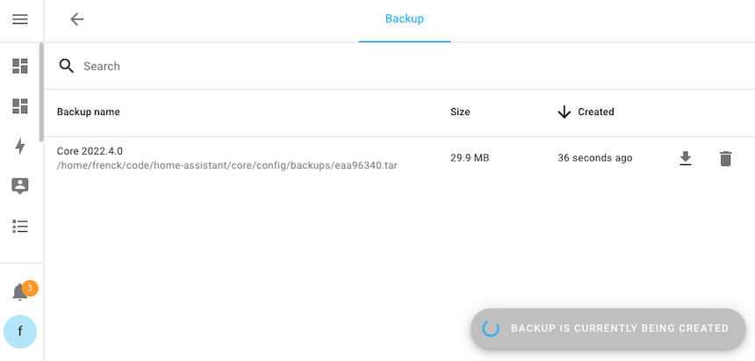This screenshot has height=361, width=755.
Task: Go back using the arrow icon
Action: pyautogui.click(x=77, y=19)
